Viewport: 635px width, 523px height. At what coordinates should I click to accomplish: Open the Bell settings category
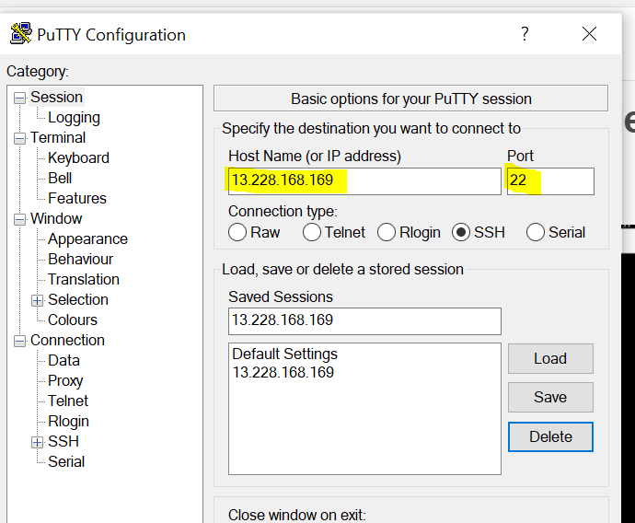(x=60, y=179)
